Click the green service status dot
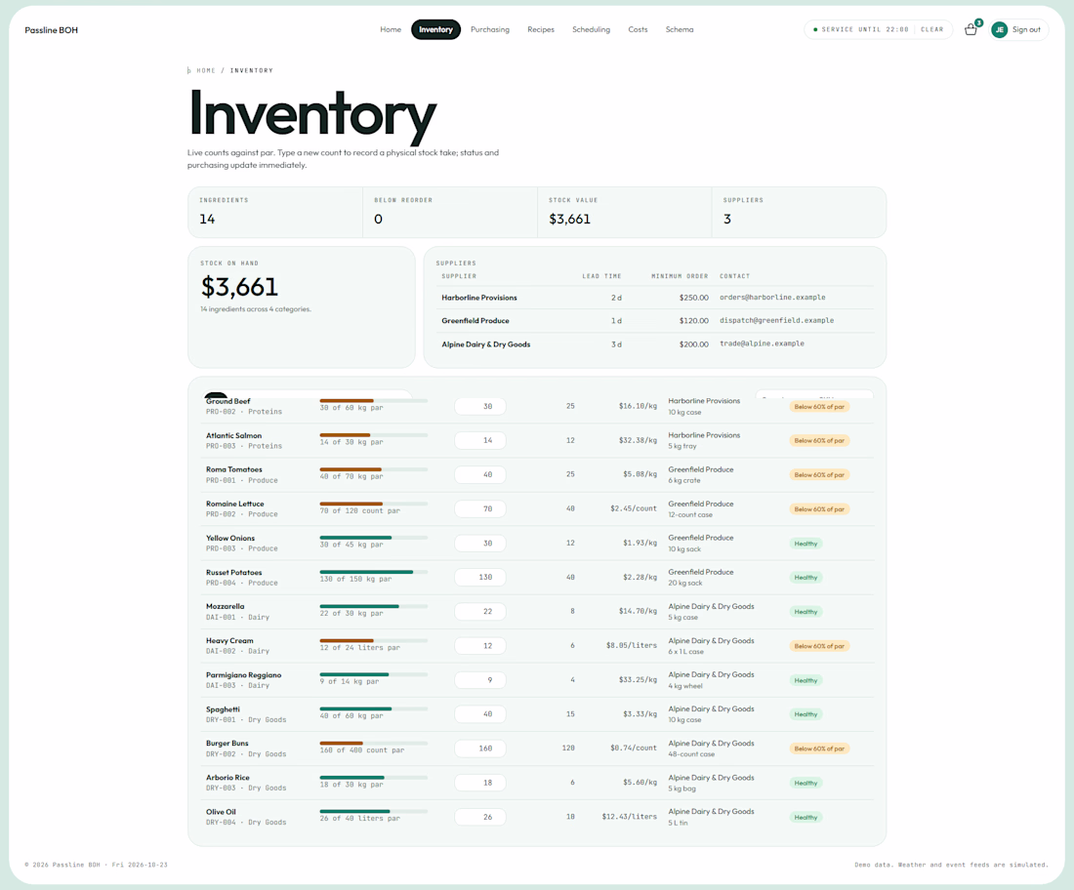The image size is (1074, 890). pos(814,29)
